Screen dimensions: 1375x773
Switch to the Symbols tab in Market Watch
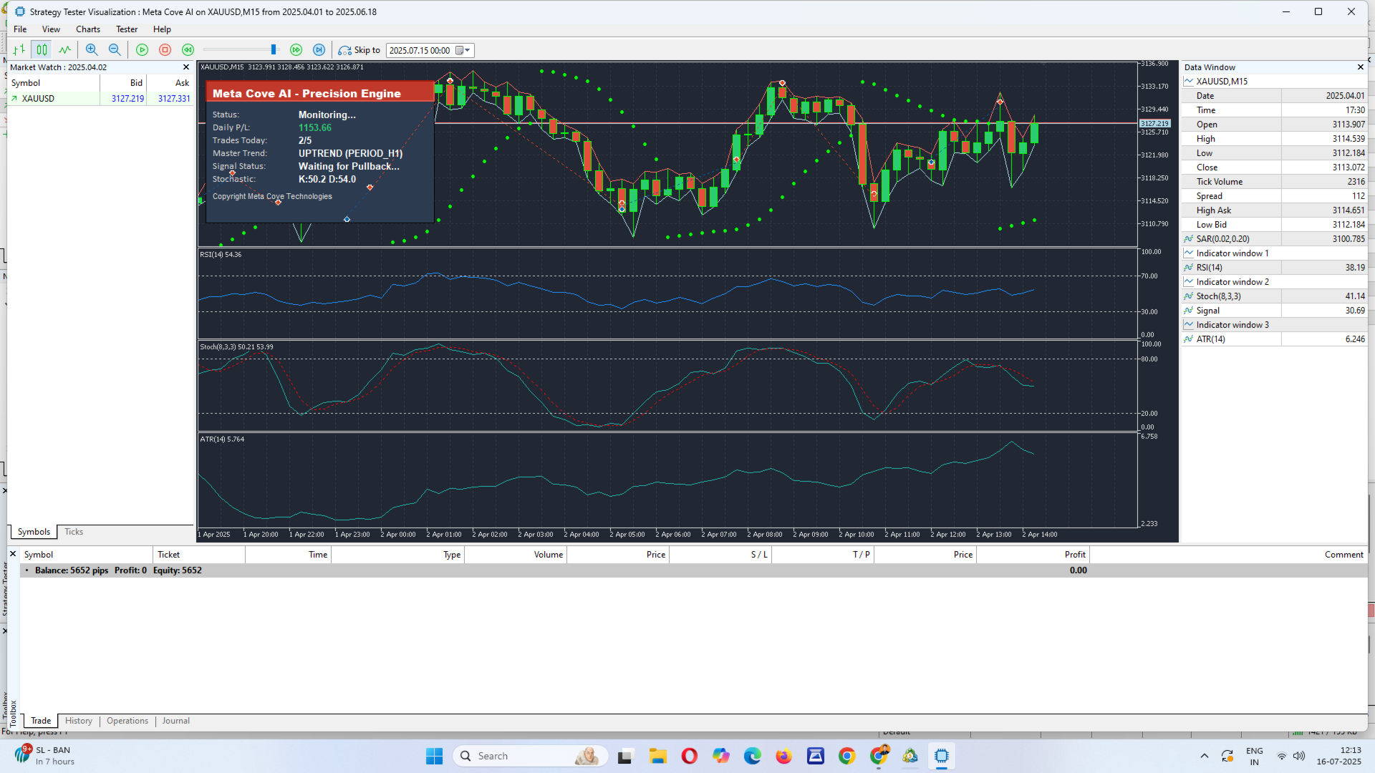coord(34,532)
